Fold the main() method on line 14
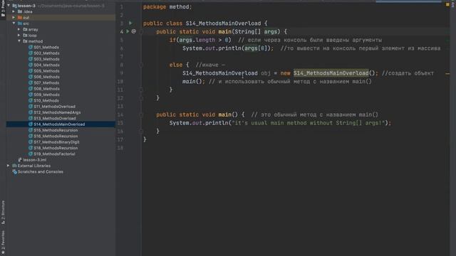Image resolution: width=456 pixels, height=256 pixels. [x=141, y=114]
